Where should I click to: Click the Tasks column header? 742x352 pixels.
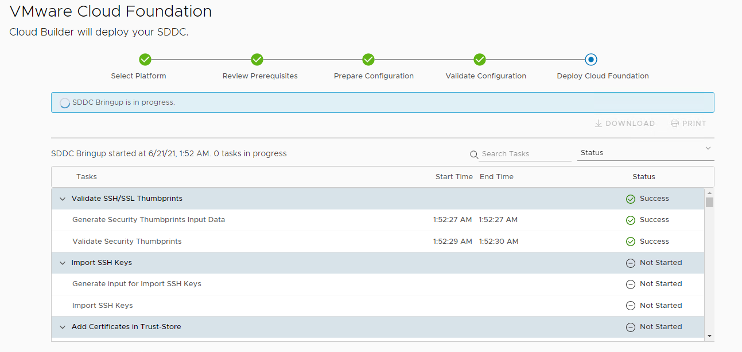(x=87, y=177)
